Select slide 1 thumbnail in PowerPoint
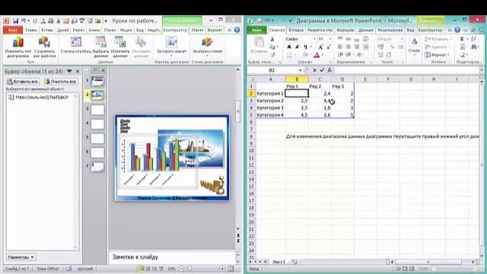487x274 pixels. 97,81
